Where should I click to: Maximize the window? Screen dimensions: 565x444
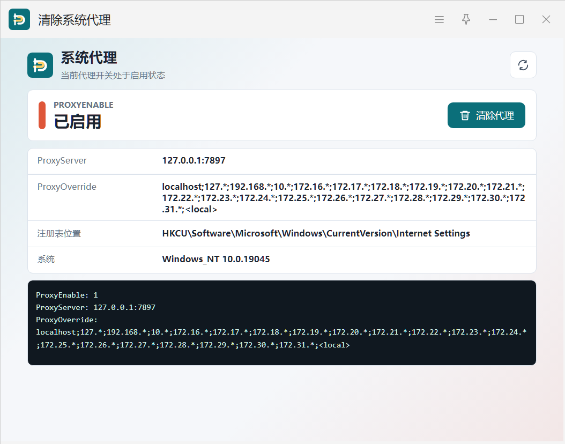519,19
